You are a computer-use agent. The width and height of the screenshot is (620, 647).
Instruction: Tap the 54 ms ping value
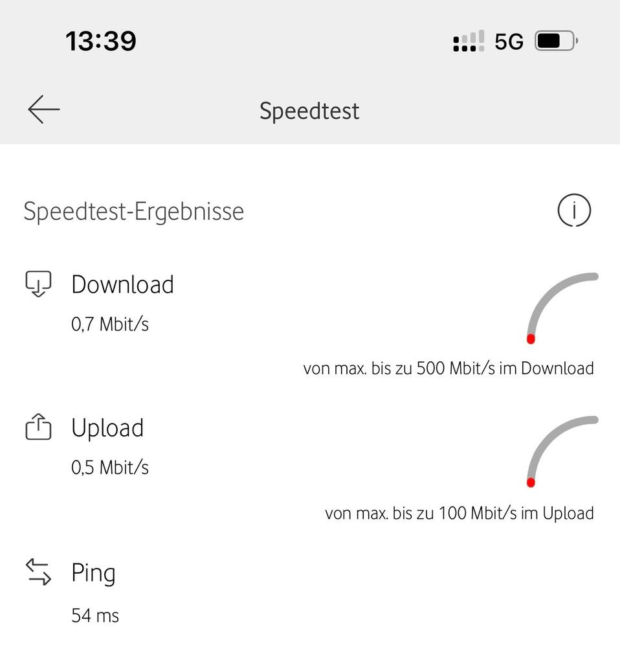tap(95, 615)
